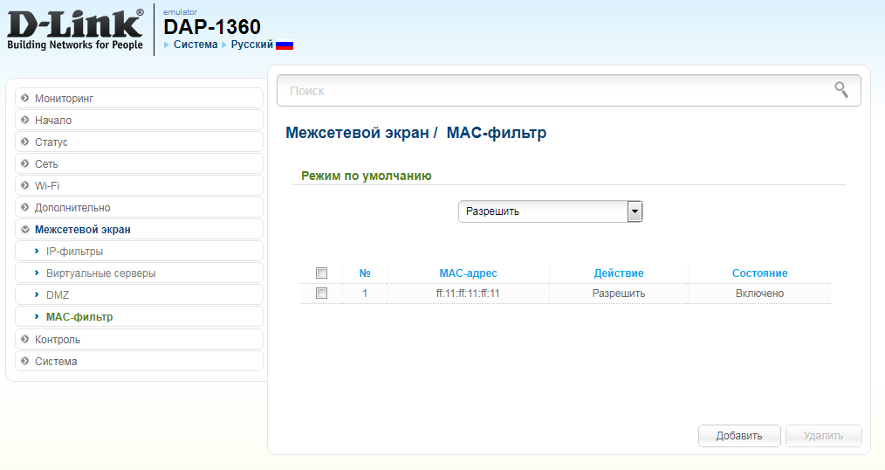Click the Russian flag icon

coord(285,45)
